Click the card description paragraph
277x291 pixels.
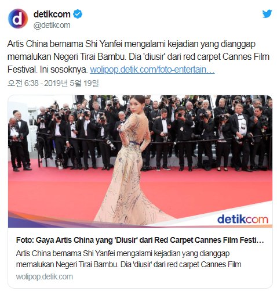pyautogui.click(x=129, y=259)
